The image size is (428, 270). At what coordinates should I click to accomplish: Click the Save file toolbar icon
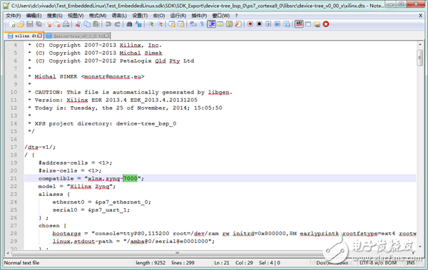[30, 24]
